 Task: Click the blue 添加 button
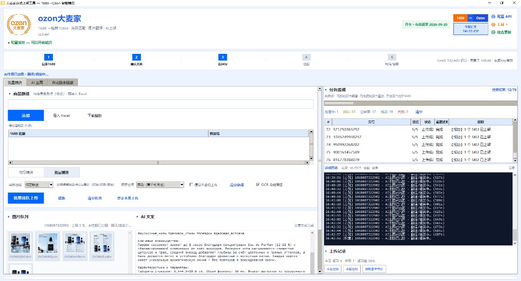(x=26, y=115)
